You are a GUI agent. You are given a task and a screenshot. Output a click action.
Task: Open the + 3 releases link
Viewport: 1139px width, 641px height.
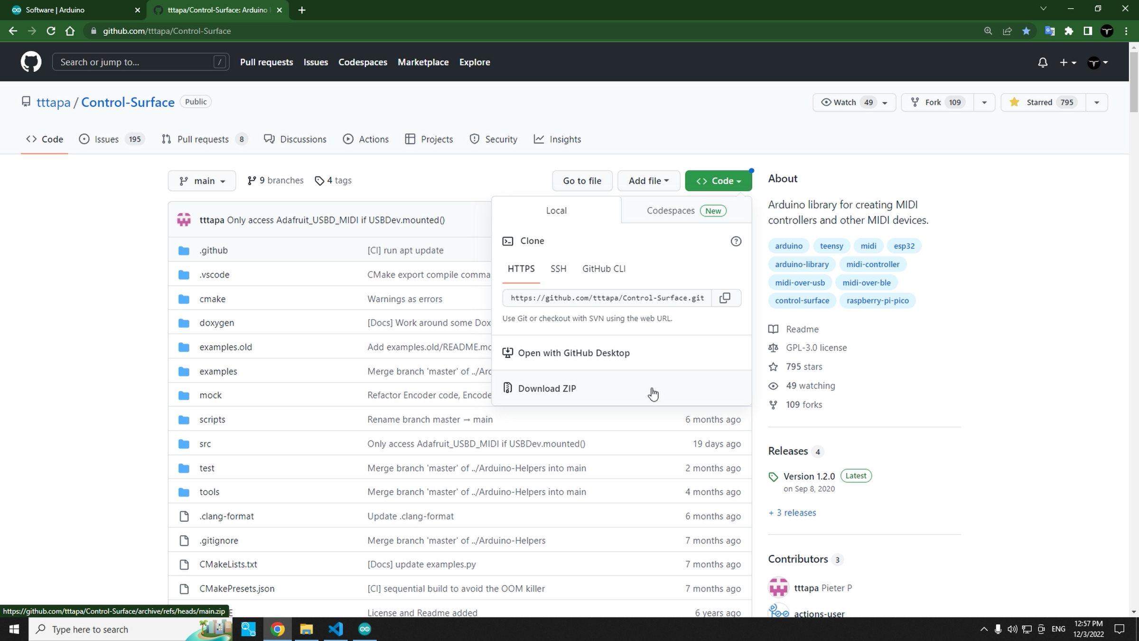(792, 513)
